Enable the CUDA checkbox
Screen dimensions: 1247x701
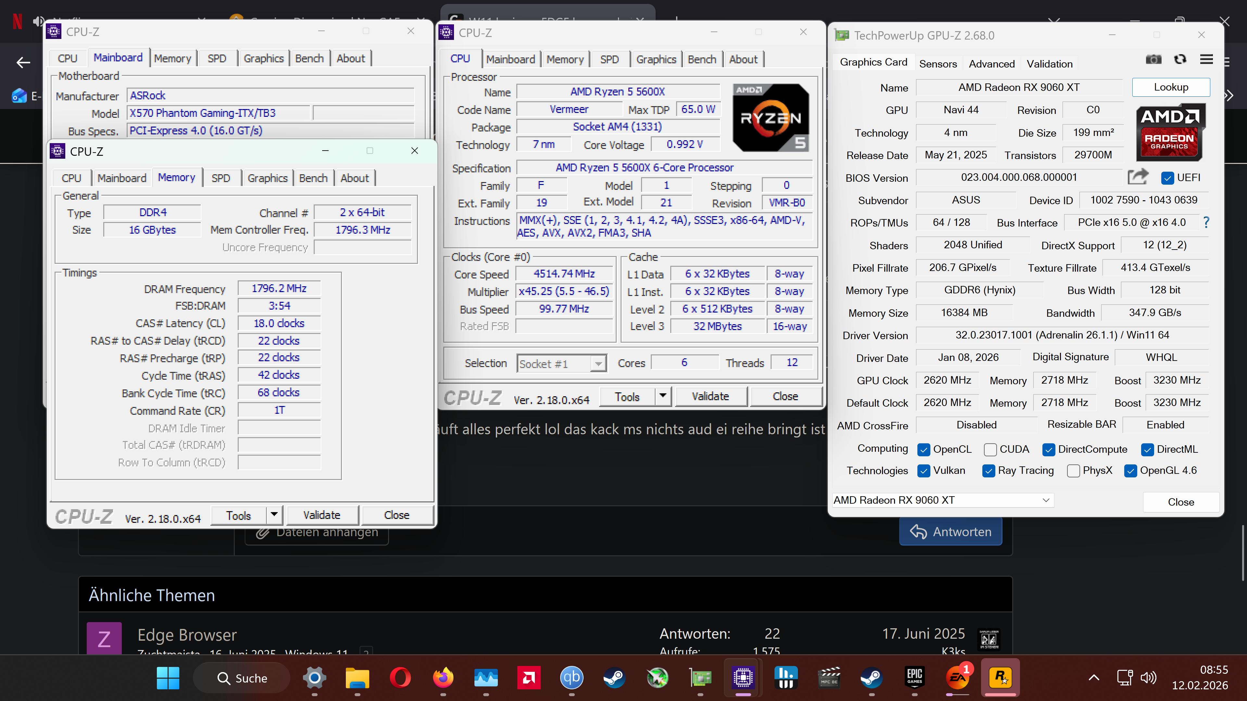click(990, 449)
